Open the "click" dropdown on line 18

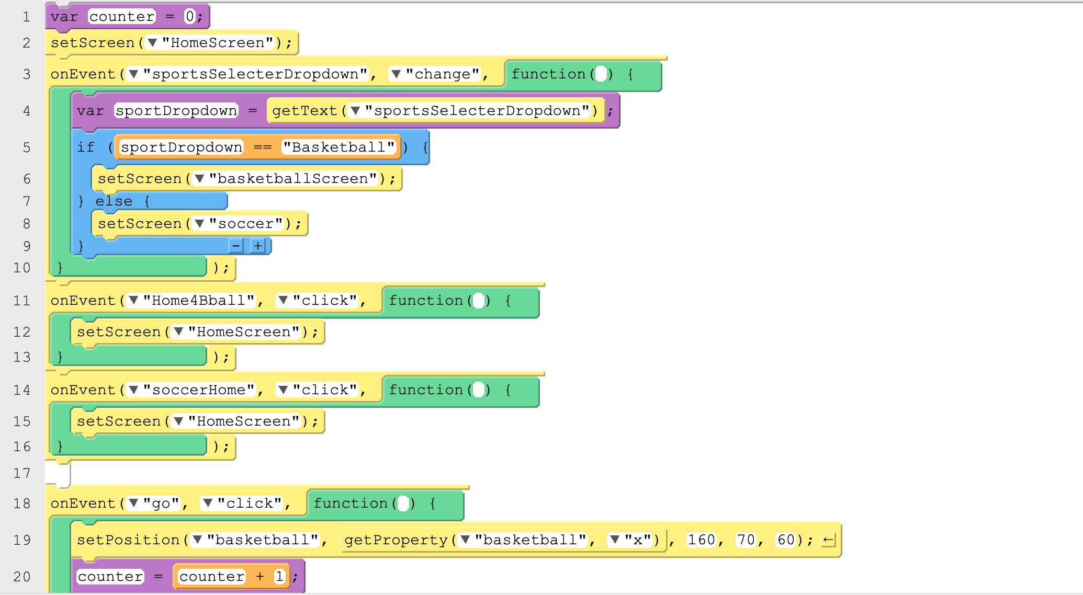208,504
